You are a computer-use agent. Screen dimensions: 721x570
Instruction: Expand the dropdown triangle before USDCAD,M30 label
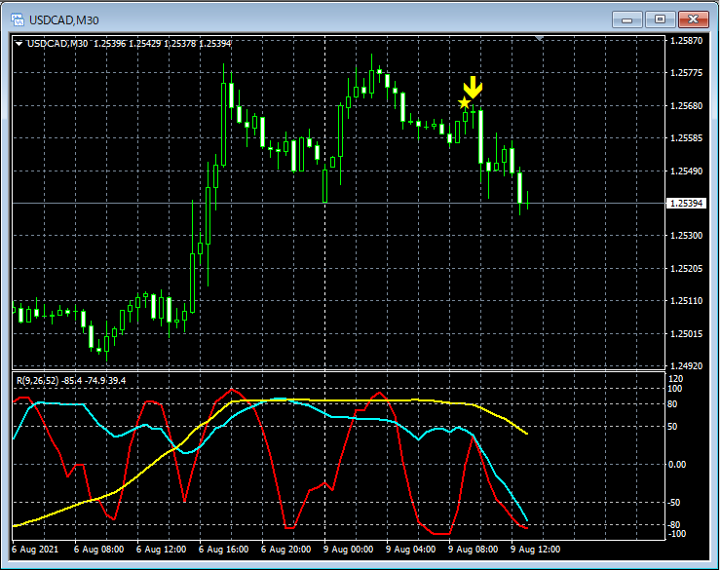tap(19, 44)
